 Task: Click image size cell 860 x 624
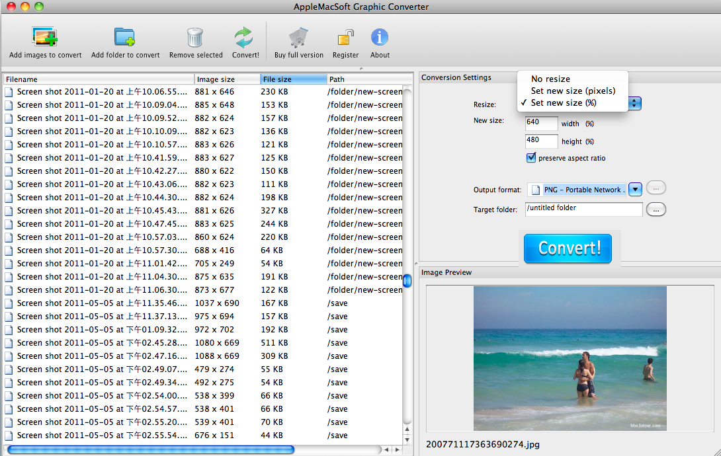[214, 237]
